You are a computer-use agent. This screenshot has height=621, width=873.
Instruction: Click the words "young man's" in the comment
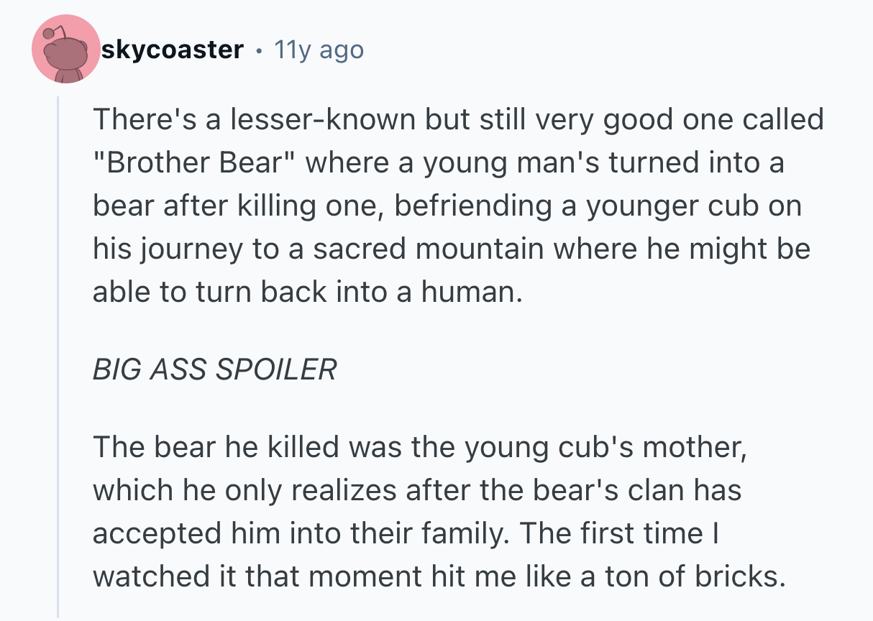[x=502, y=162]
